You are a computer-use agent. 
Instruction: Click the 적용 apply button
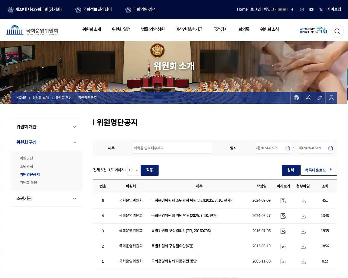(150, 170)
